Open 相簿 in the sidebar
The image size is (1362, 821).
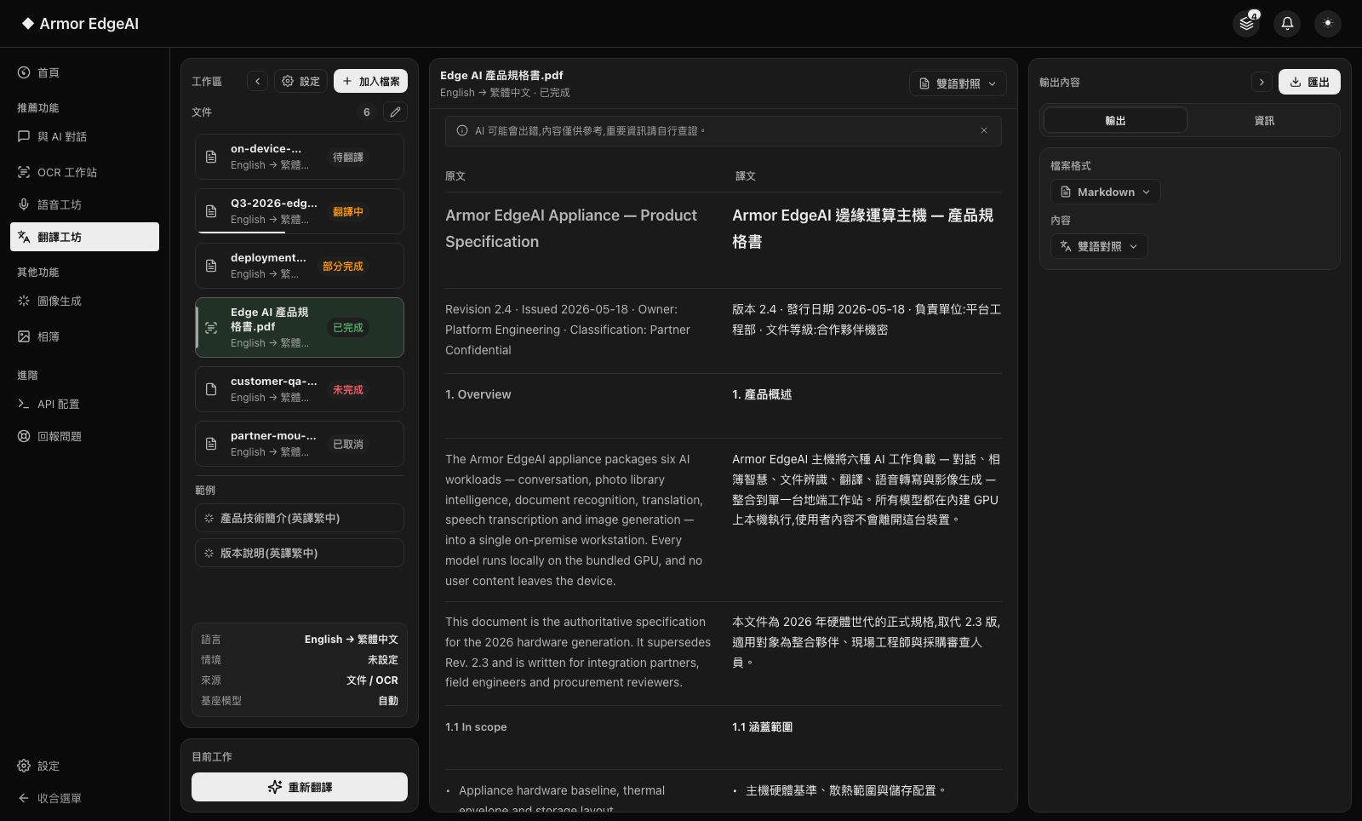pos(84,336)
